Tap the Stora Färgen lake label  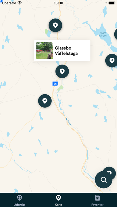(103, 34)
